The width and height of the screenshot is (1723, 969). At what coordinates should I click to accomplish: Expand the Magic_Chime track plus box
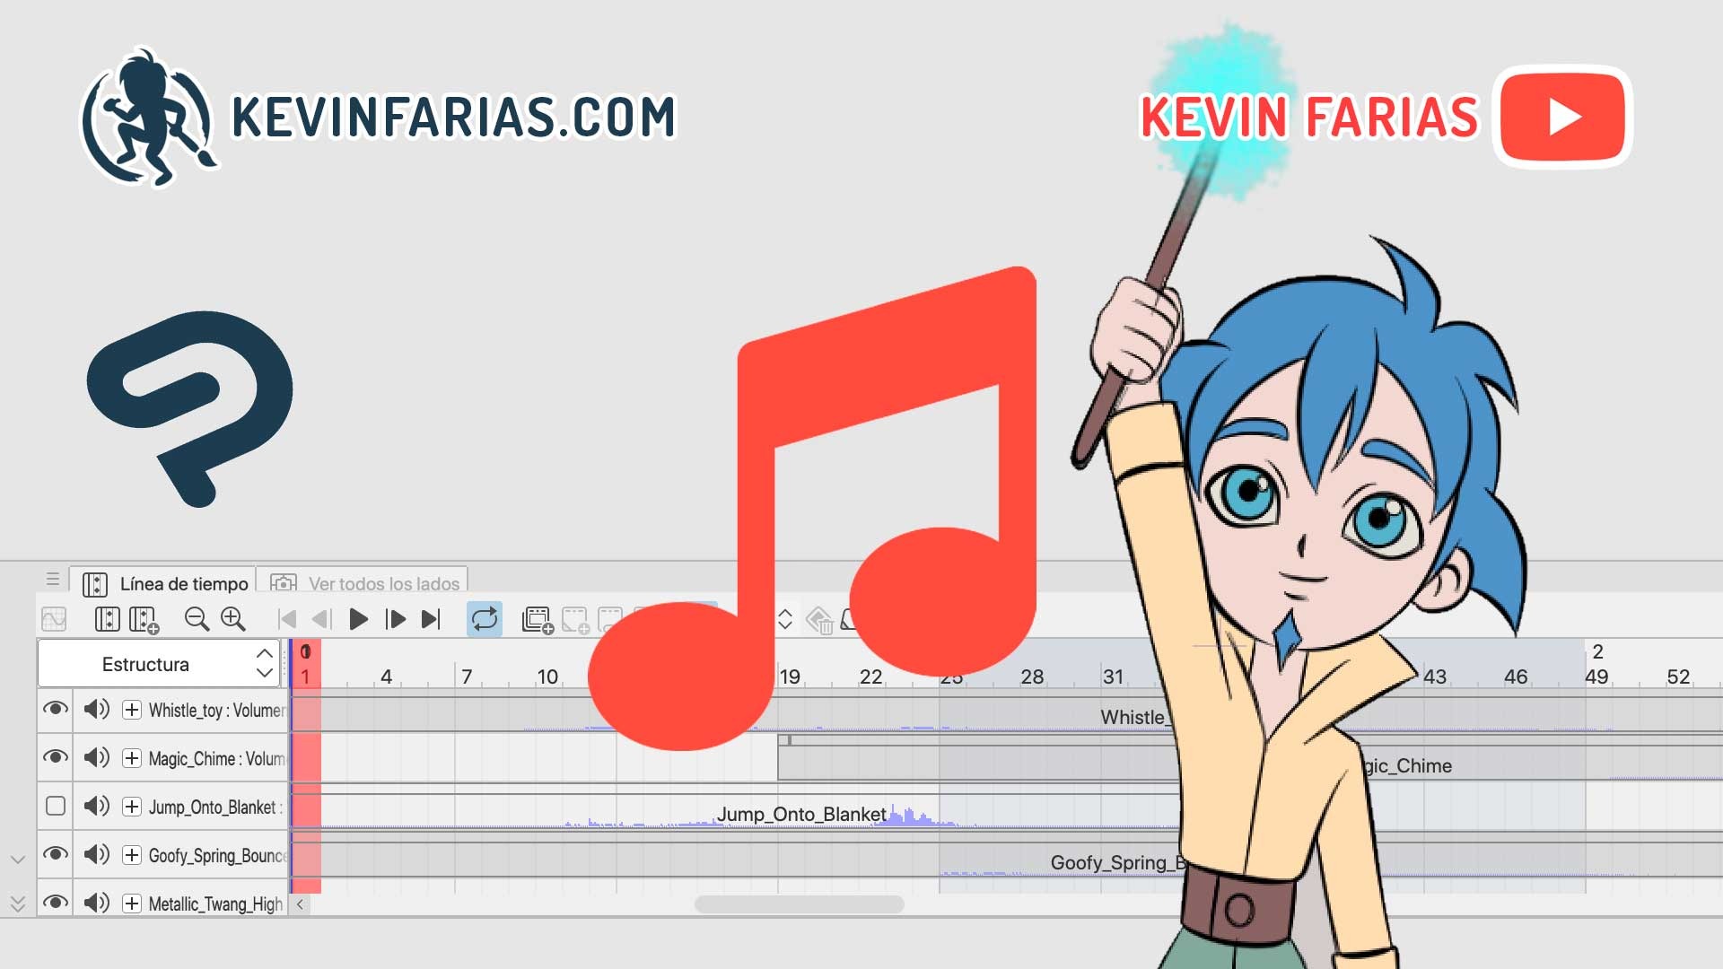click(132, 758)
